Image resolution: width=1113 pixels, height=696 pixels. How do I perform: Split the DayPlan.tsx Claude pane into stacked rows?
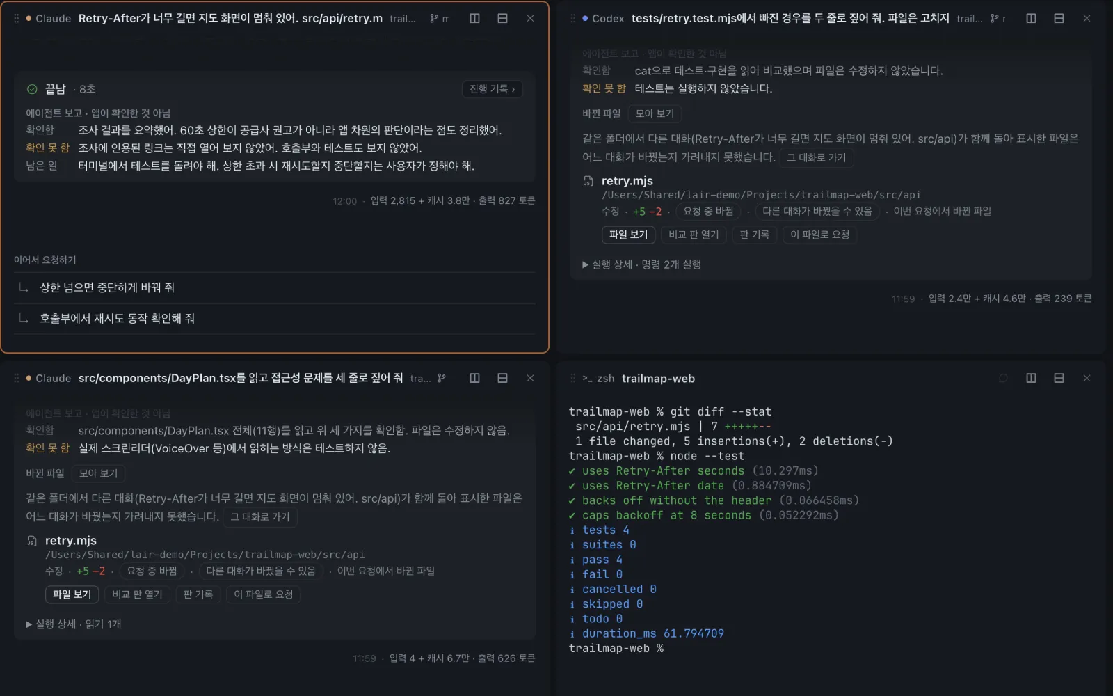coord(502,378)
